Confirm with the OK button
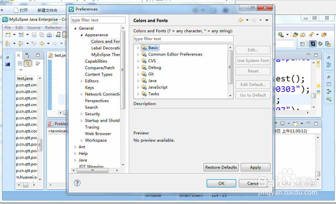The width and height of the screenshot is (336, 204). pos(221,183)
